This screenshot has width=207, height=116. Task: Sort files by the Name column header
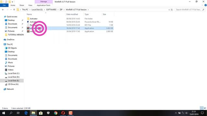tap(29, 14)
